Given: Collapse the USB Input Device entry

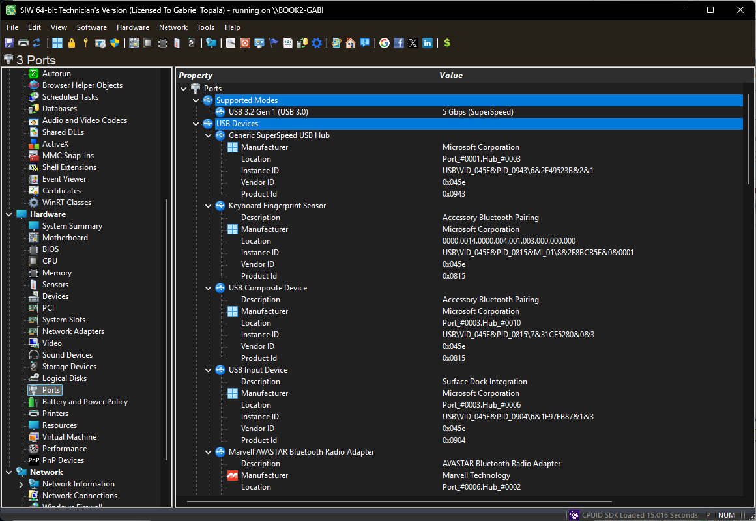Looking at the screenshot, I should (209, 370).
